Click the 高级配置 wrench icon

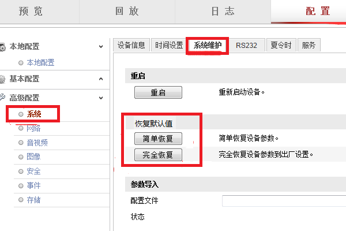pos(3,98)
